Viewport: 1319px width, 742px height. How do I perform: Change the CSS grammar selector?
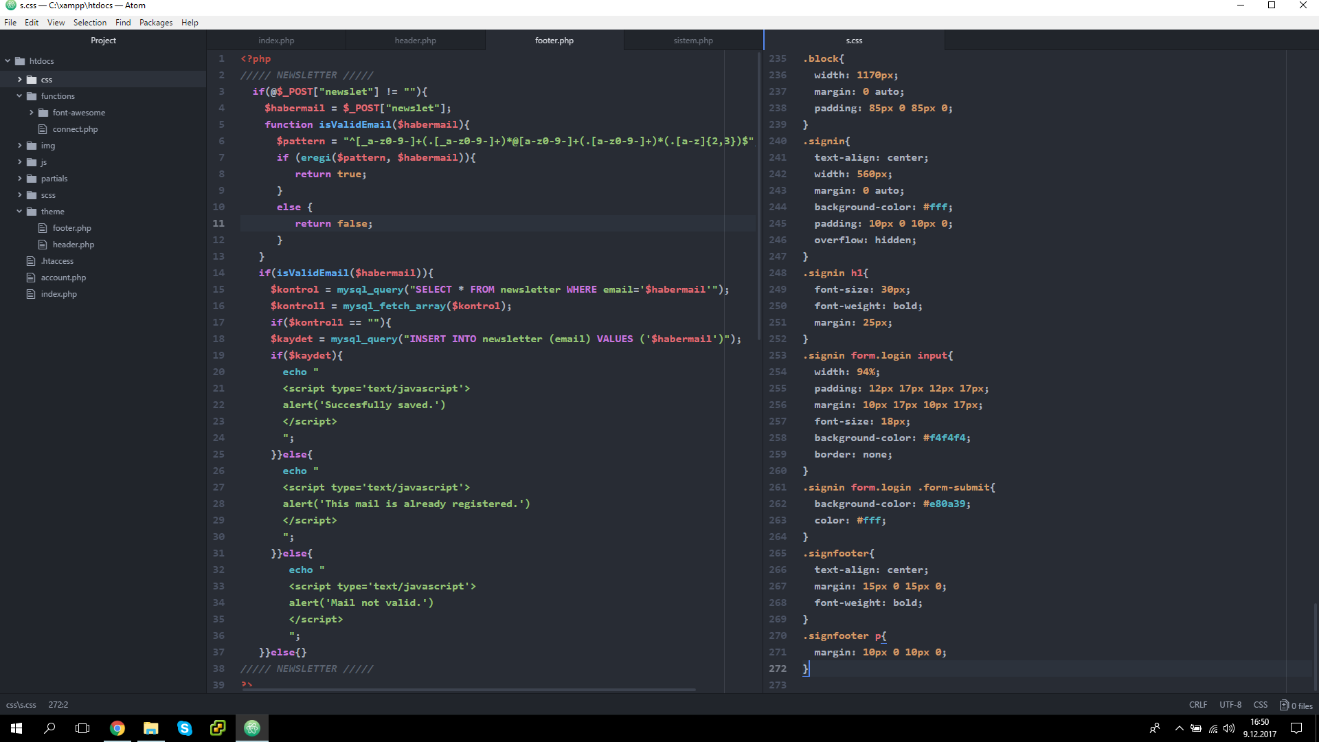[x=1261, y=705]
